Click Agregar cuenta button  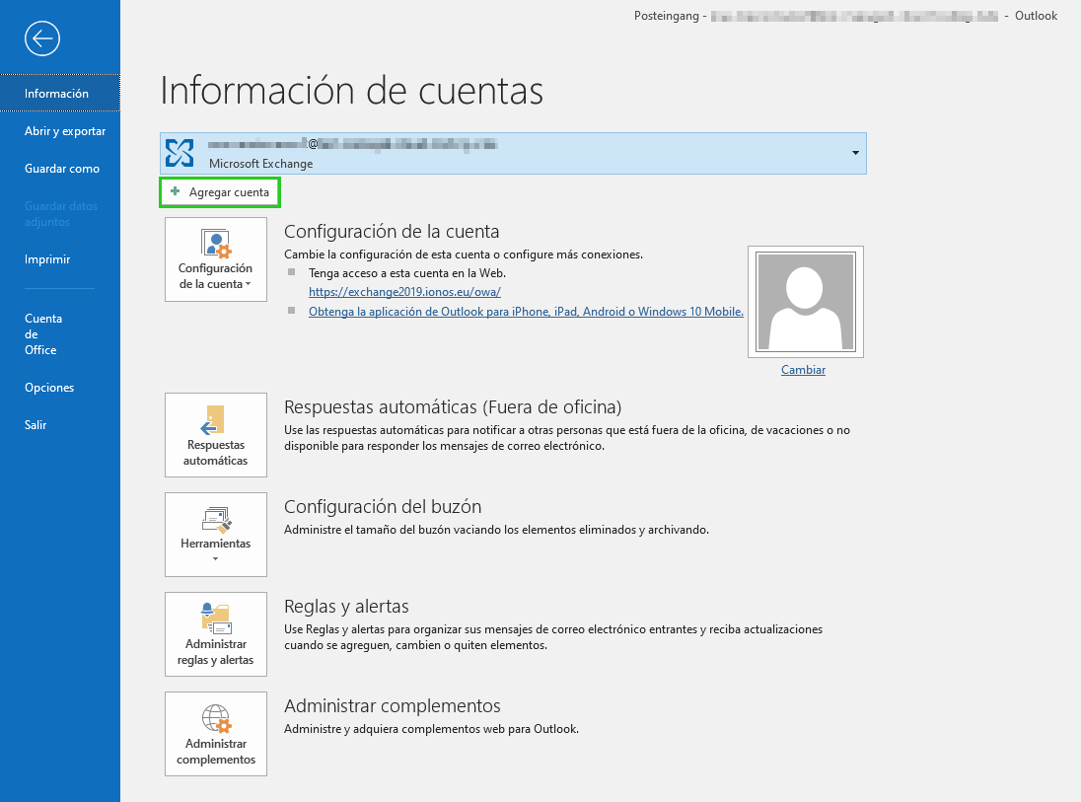[220, 192]
